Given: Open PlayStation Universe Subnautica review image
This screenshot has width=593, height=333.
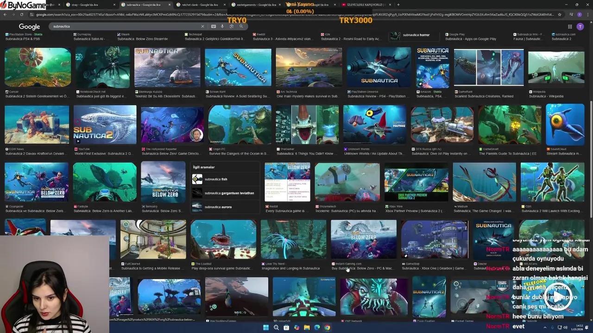Looking at the screenshot, I should point(379,68).
